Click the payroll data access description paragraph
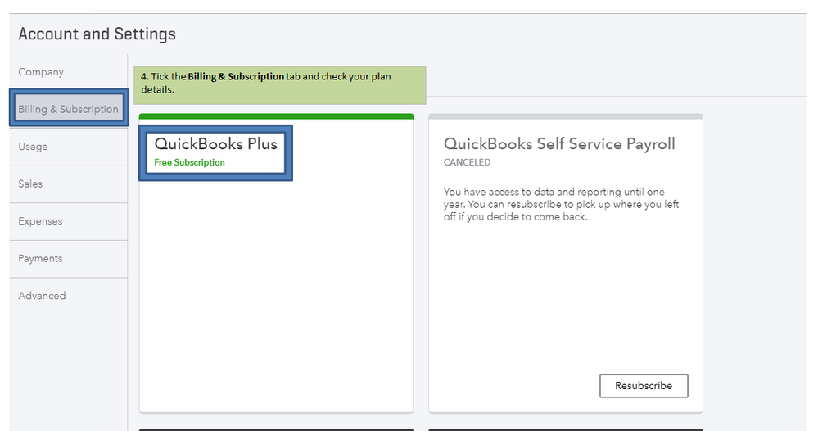Viewport: 818px width, 431px height. point(562,205)
